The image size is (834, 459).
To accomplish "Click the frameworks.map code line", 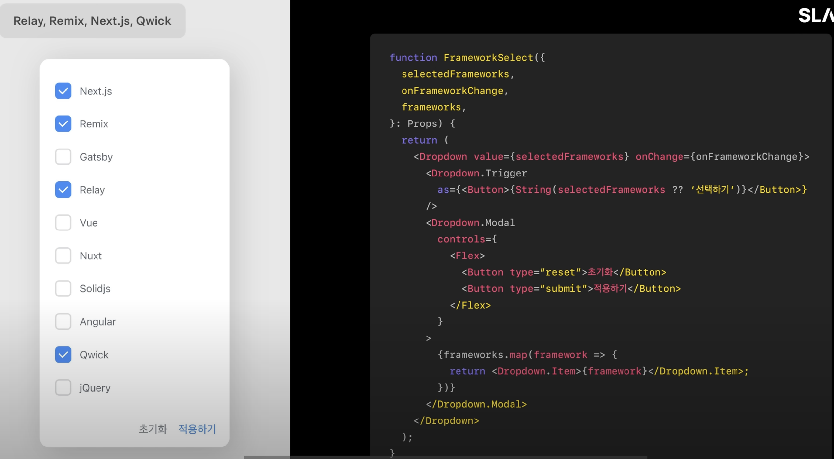I will 527,355.
